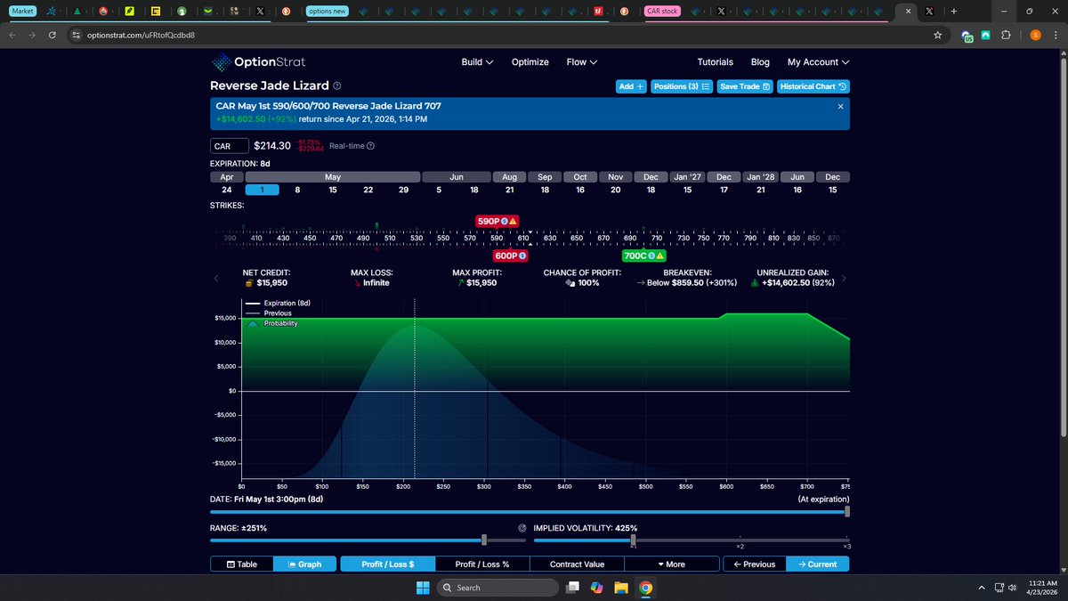Click the Windows taskbar Search box

pos(499,588)
